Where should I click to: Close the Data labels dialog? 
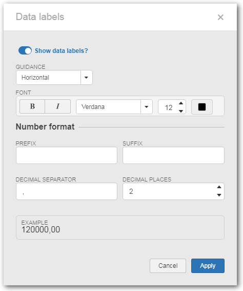[220, 17]
